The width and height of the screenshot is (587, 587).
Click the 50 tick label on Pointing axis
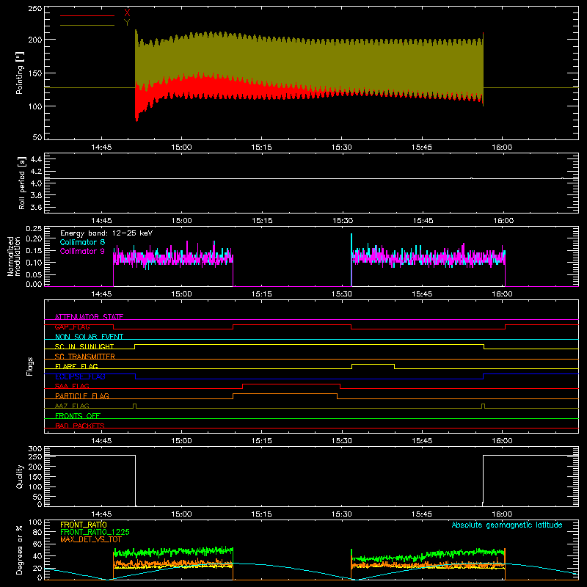point(37,137)
